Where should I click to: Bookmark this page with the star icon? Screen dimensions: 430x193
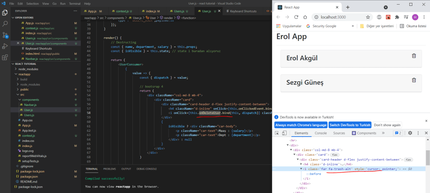(368, 17)
